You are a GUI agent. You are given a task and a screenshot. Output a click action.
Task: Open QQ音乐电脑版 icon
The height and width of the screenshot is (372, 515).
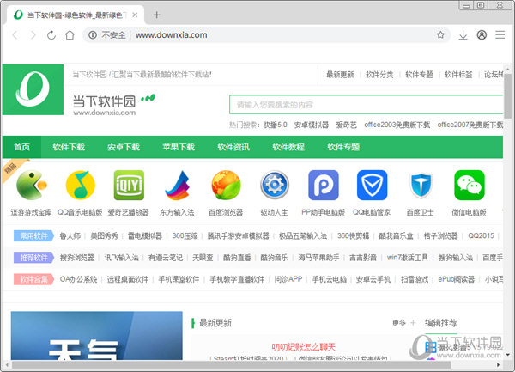pyautogui.click(x=80, y=185)
